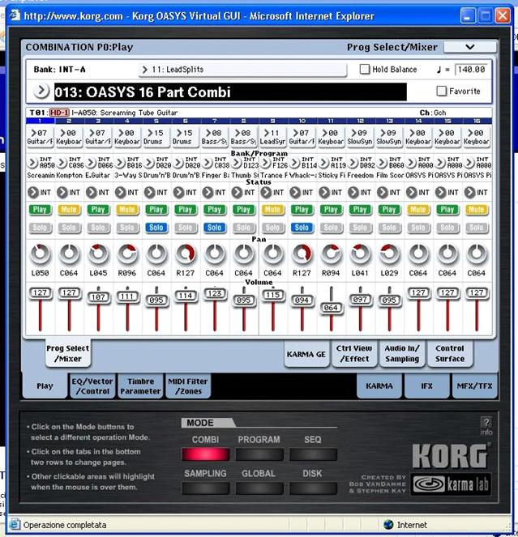Click pan knob showing L050 on timbre 1
518x537 pixels.
click(x=40, y=254)
